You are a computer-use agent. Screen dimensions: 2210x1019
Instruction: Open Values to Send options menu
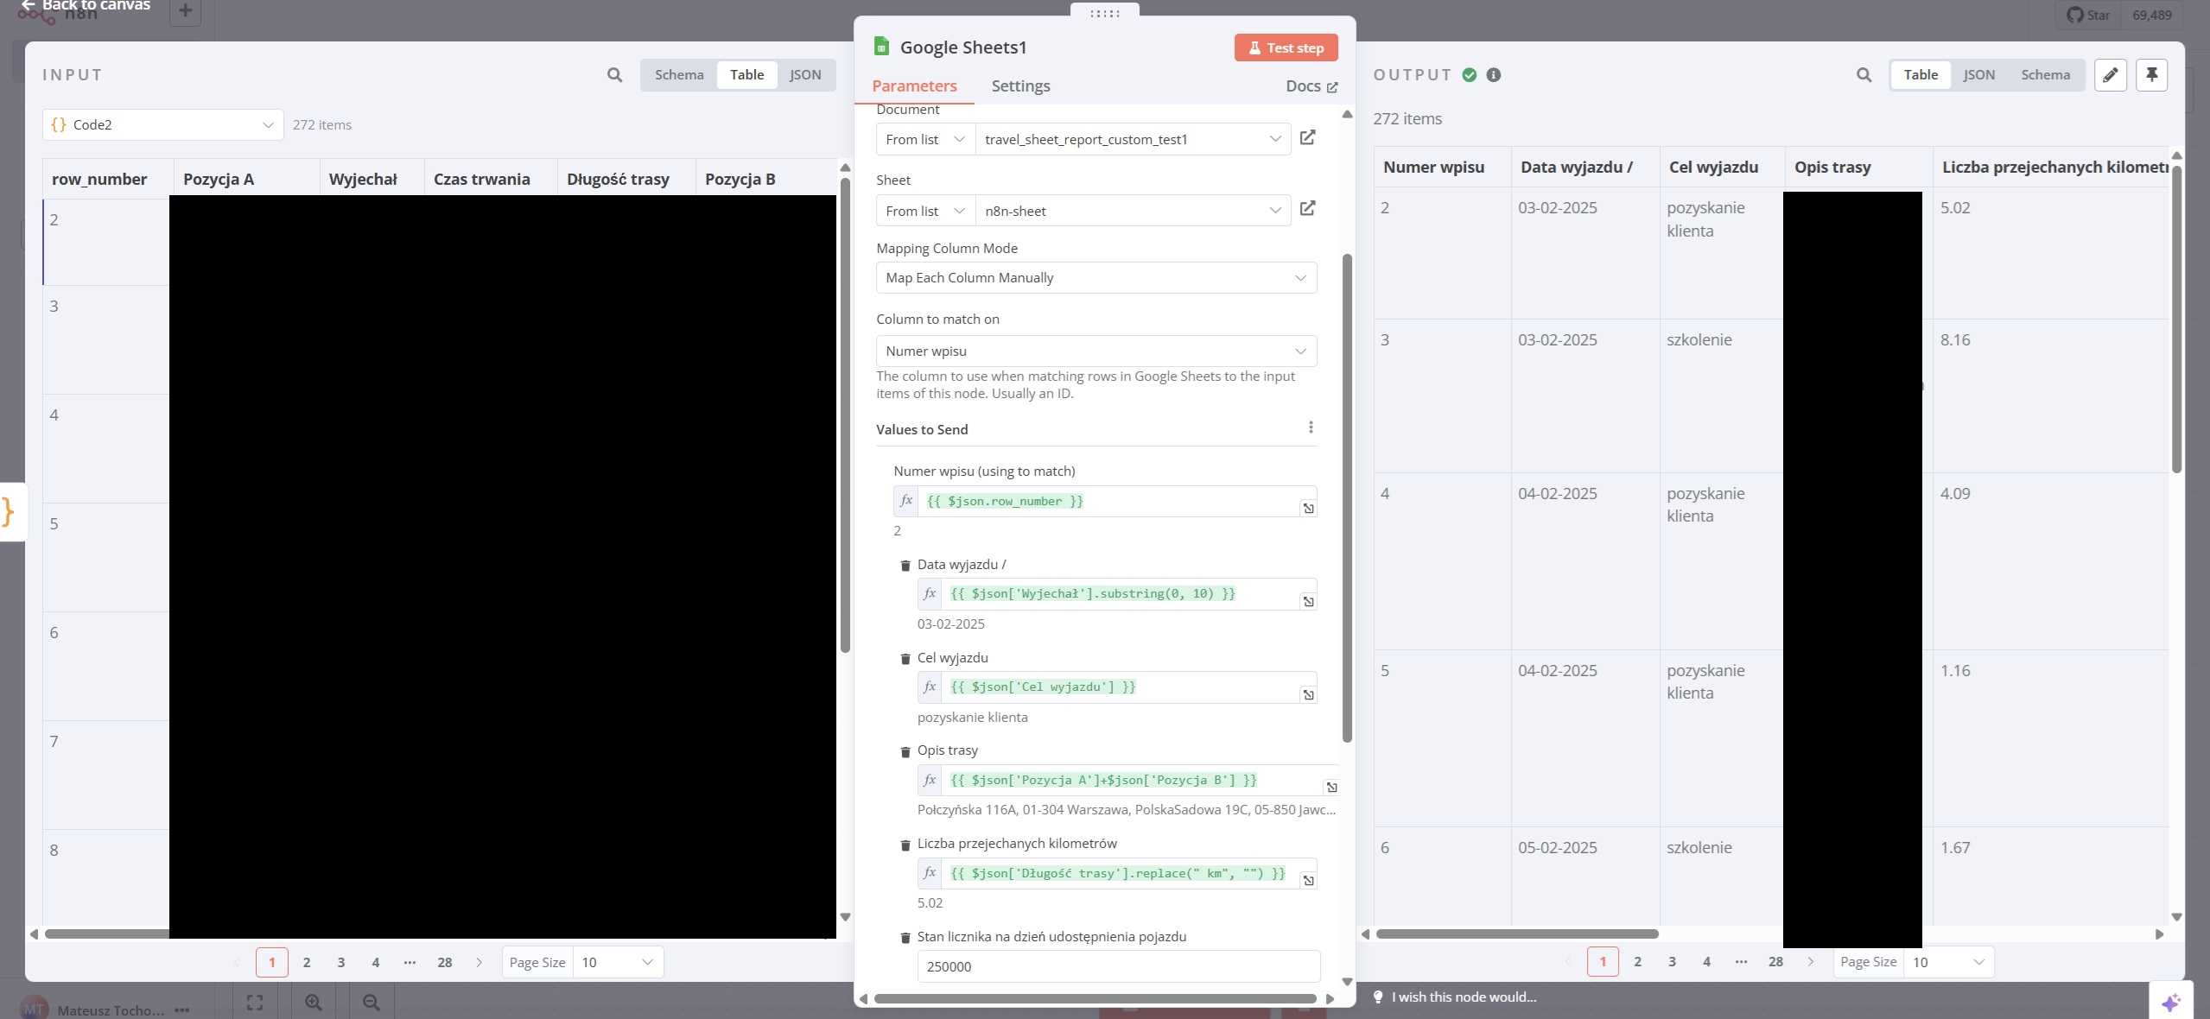click(x=1310, y=427)
